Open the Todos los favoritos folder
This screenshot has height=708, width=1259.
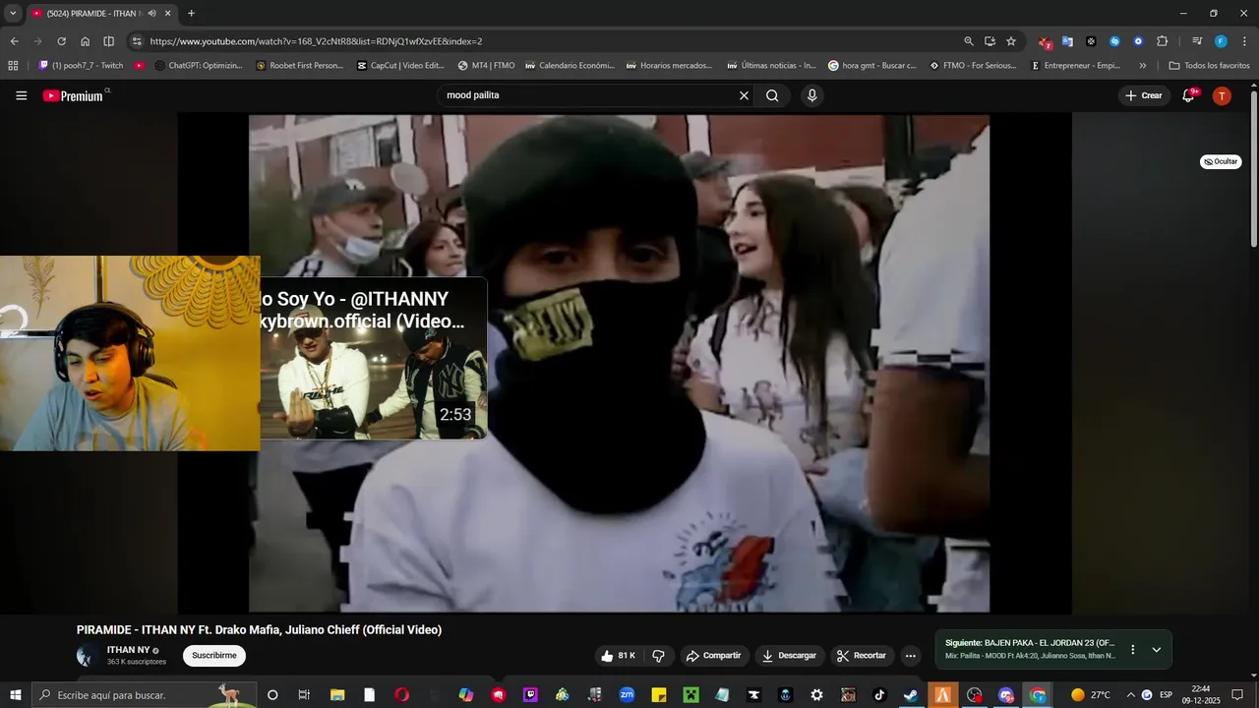[x=1209, y=66]
